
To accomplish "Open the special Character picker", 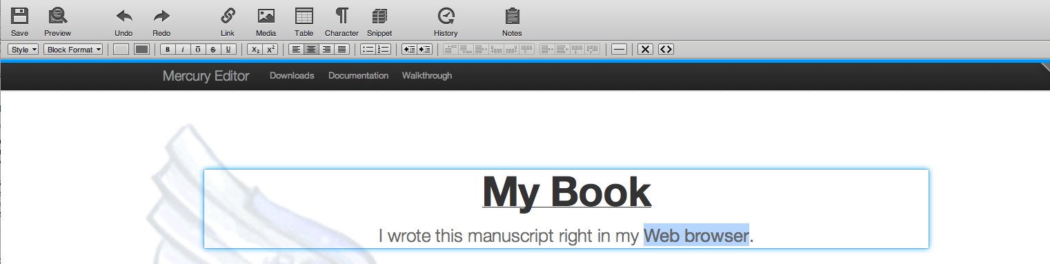I will [341, 16].
